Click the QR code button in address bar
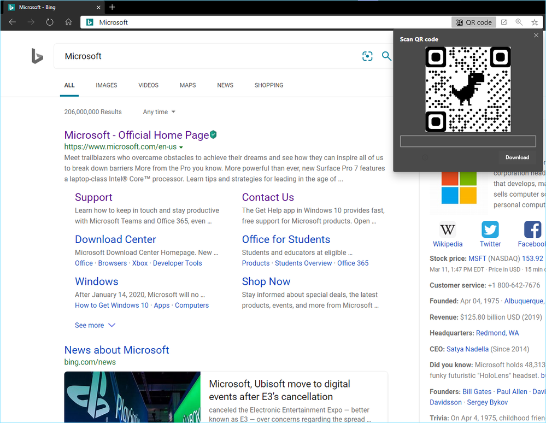546x423 pixels. 473,22
